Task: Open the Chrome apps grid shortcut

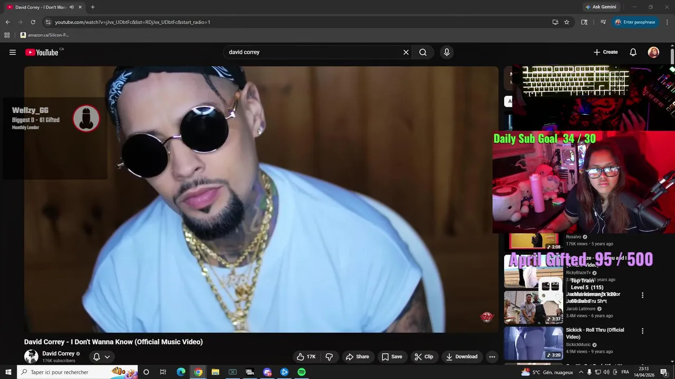Action: (7, 35)
